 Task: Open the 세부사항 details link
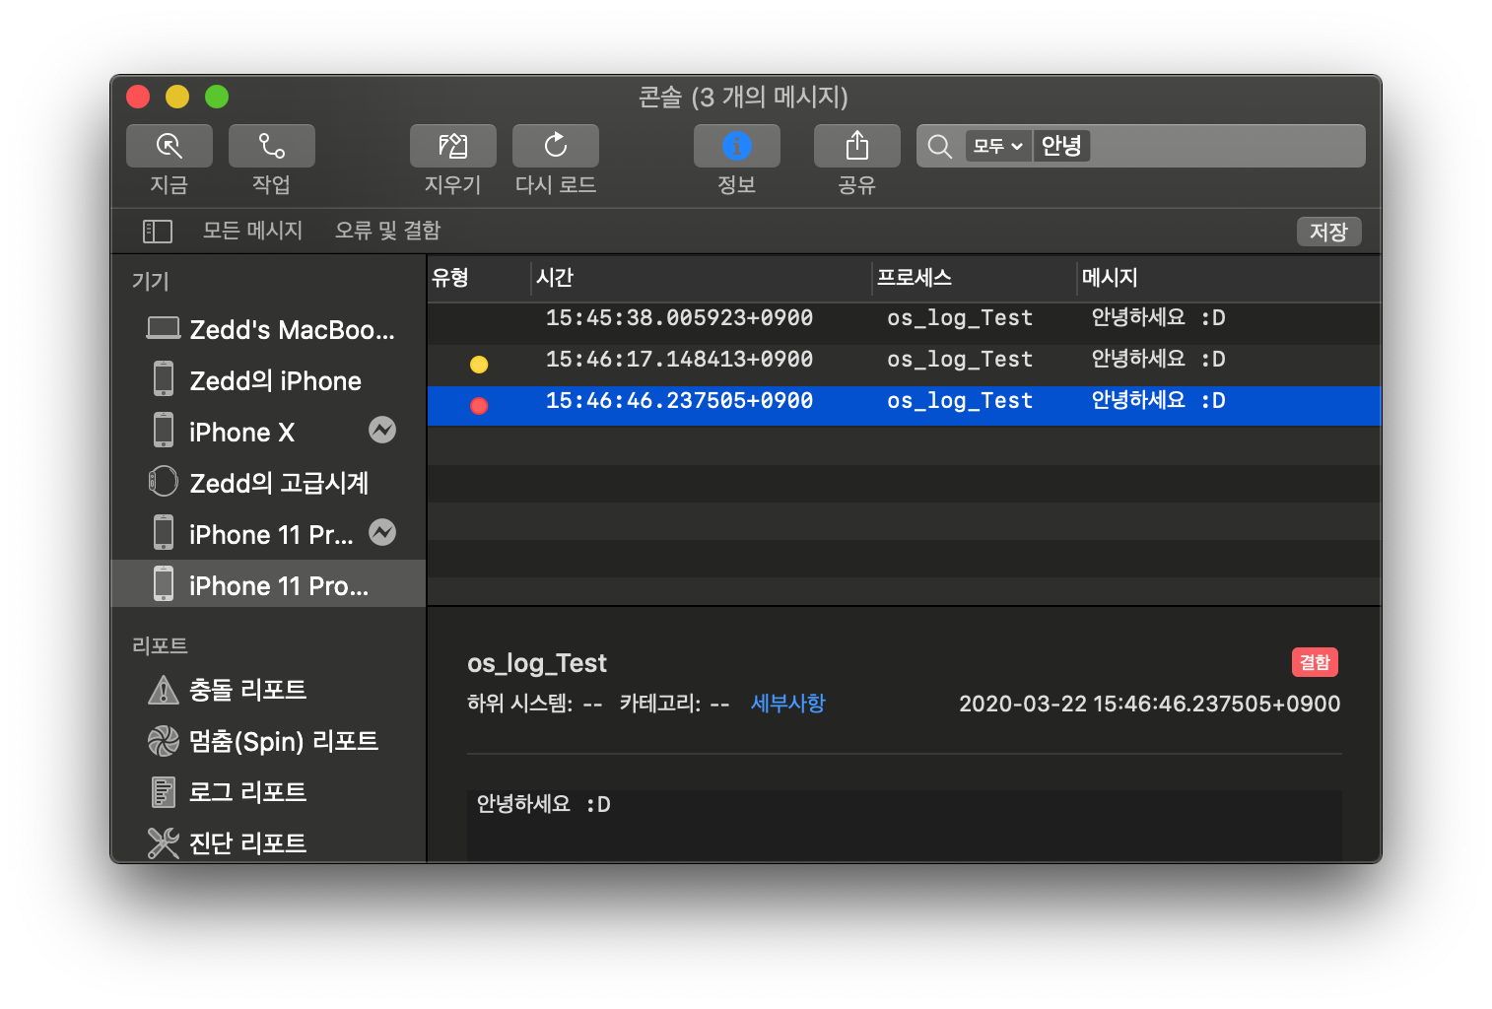tap(787, 704)
